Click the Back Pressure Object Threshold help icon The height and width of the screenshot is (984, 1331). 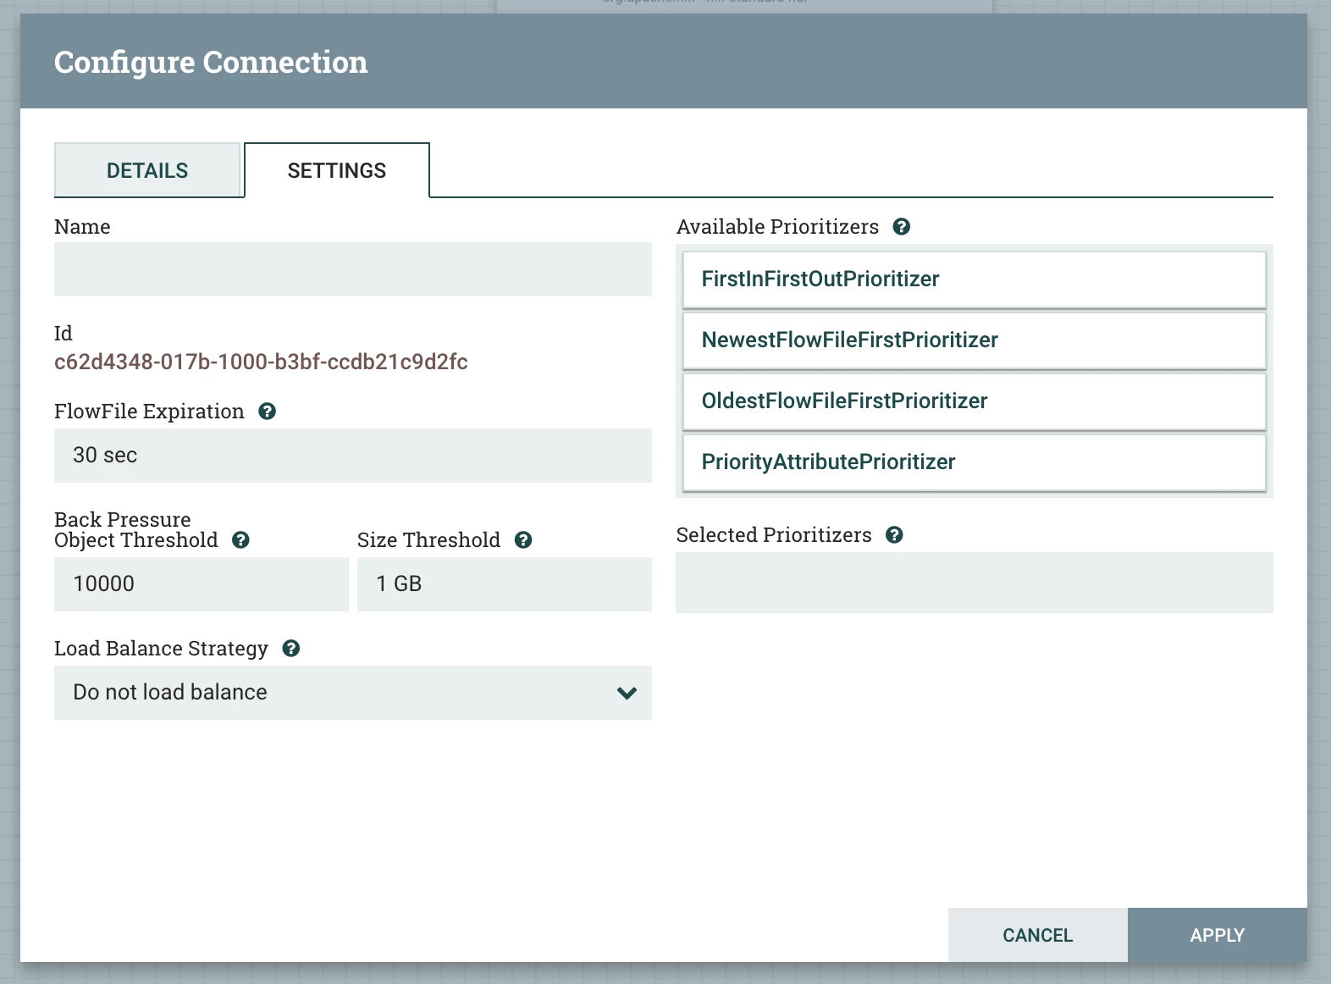pos(241,540)
